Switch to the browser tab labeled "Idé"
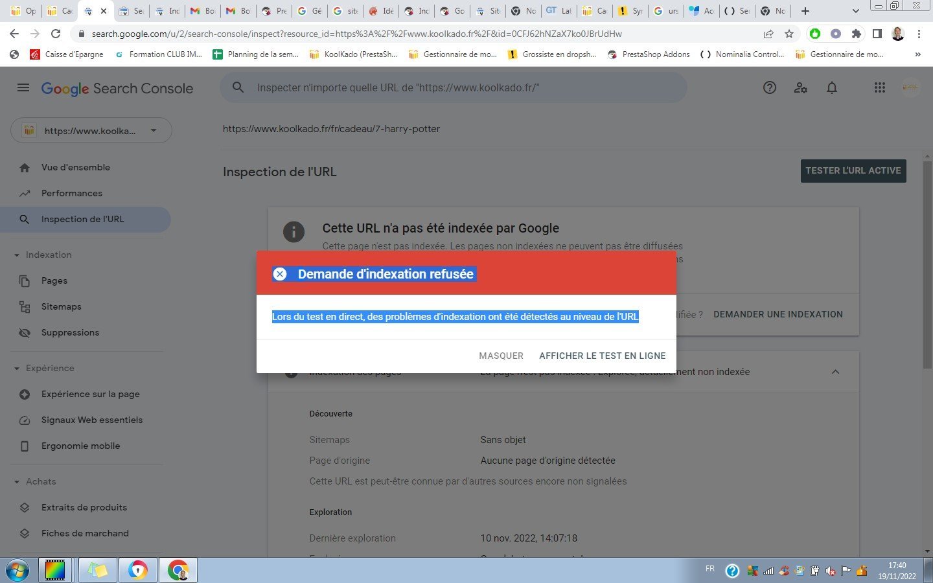Screen dimensions: 933x583 point(381,11)
